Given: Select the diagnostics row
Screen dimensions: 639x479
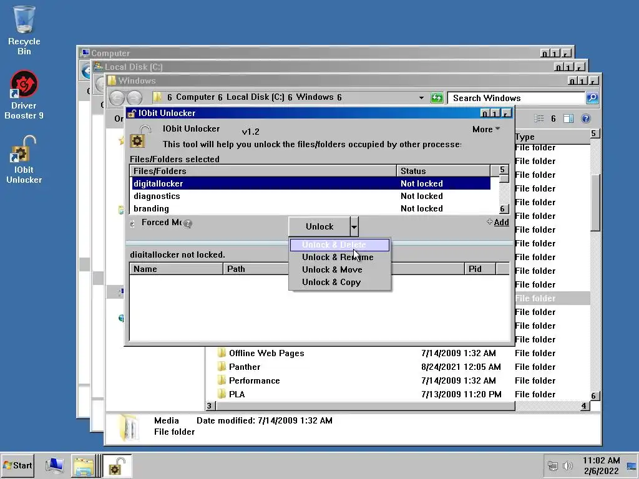Looking at the screenshot, I should coord(311,196).
